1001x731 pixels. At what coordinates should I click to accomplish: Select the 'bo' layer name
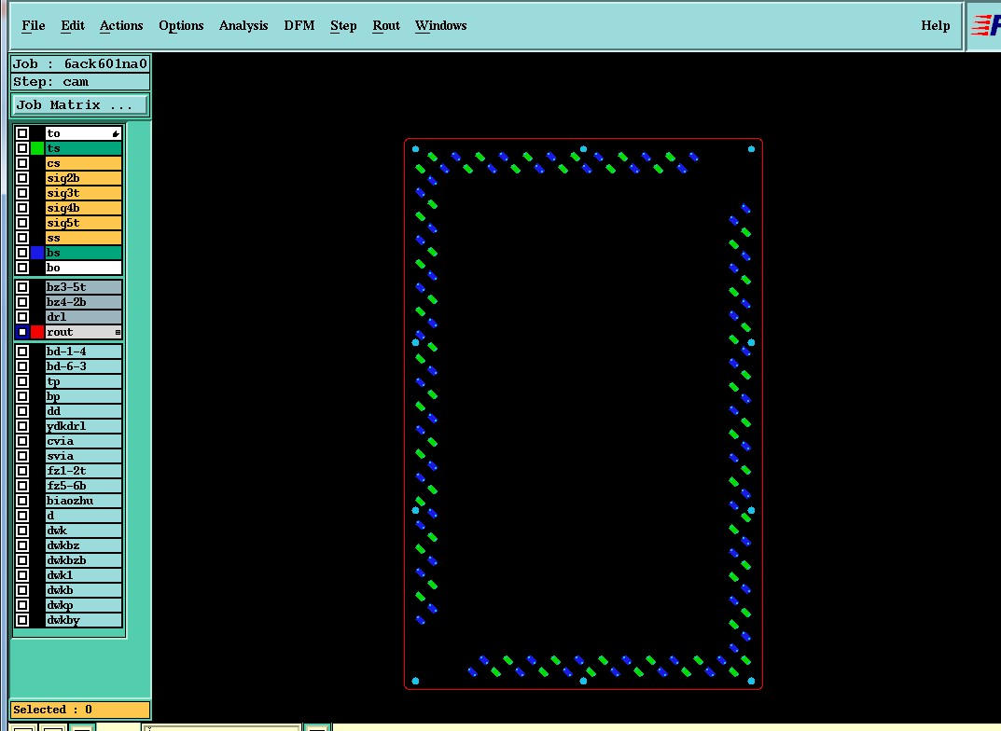(83, 268)
